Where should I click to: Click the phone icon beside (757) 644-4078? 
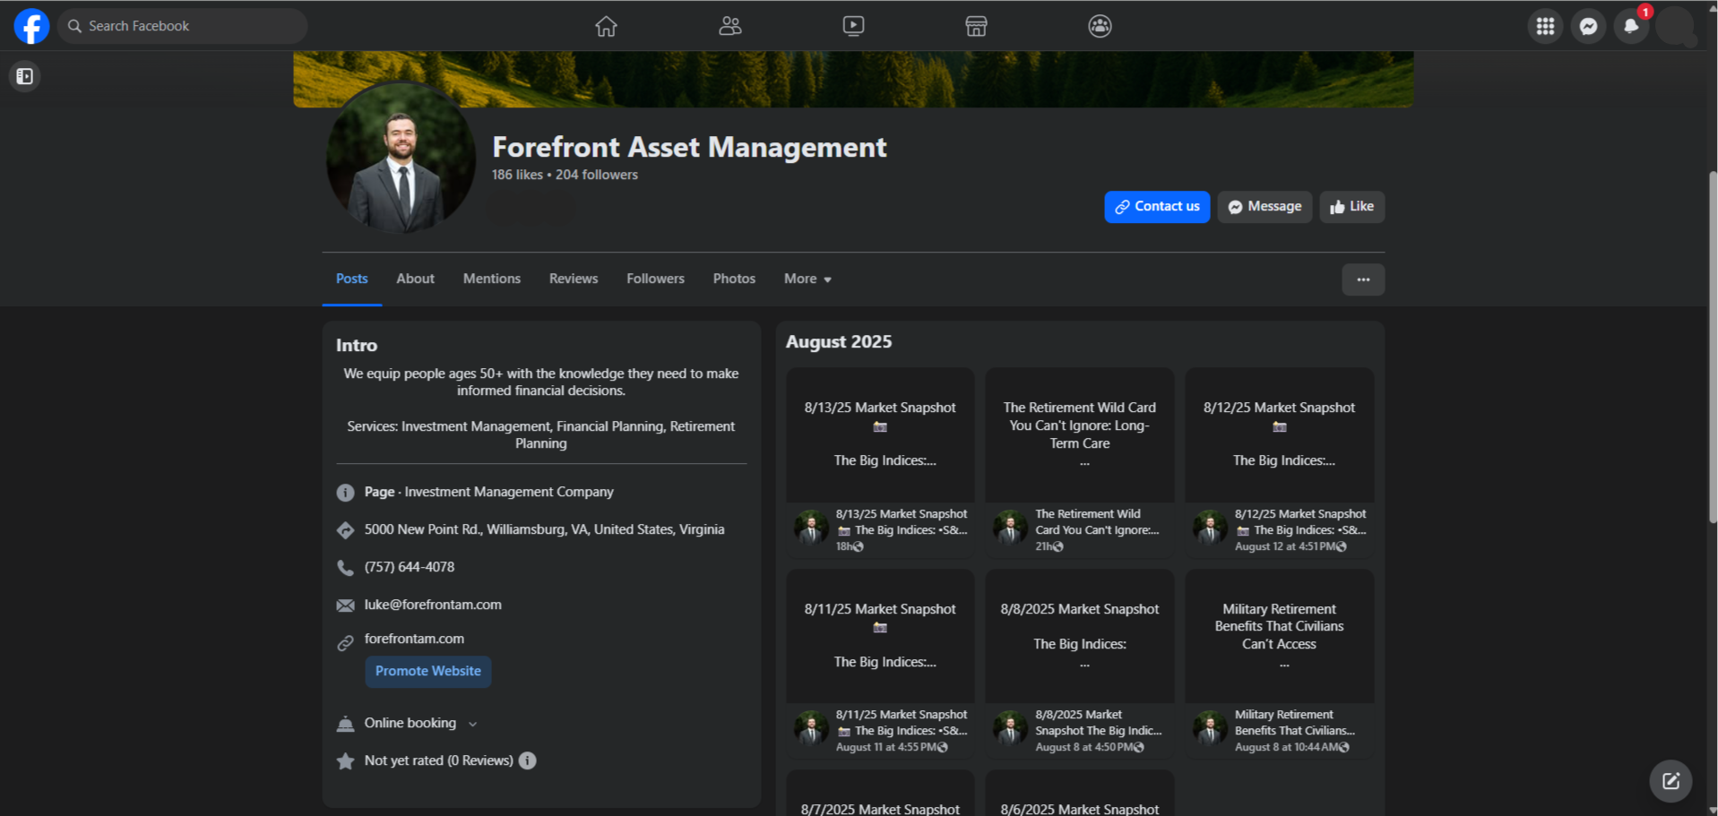(345, 568)
